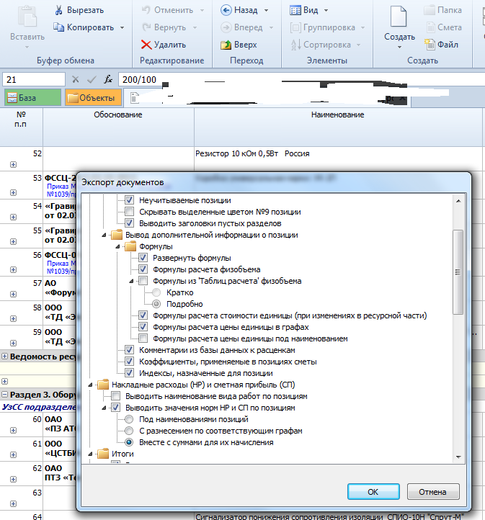Toggle Комментарии из базы данных к расценкам
The height and width of the screenshot is (520, 485).
tap(130, 350)
